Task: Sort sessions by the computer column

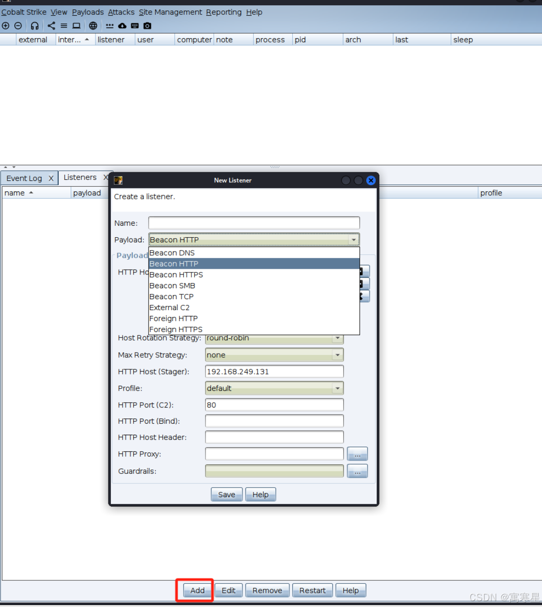Action: (194, 40)
